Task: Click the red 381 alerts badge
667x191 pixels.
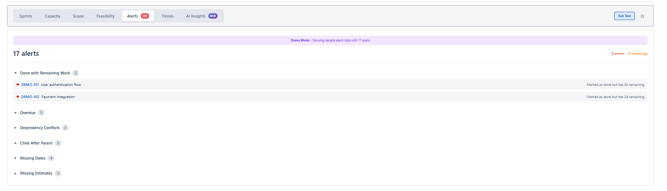Action: pos(145,16)
